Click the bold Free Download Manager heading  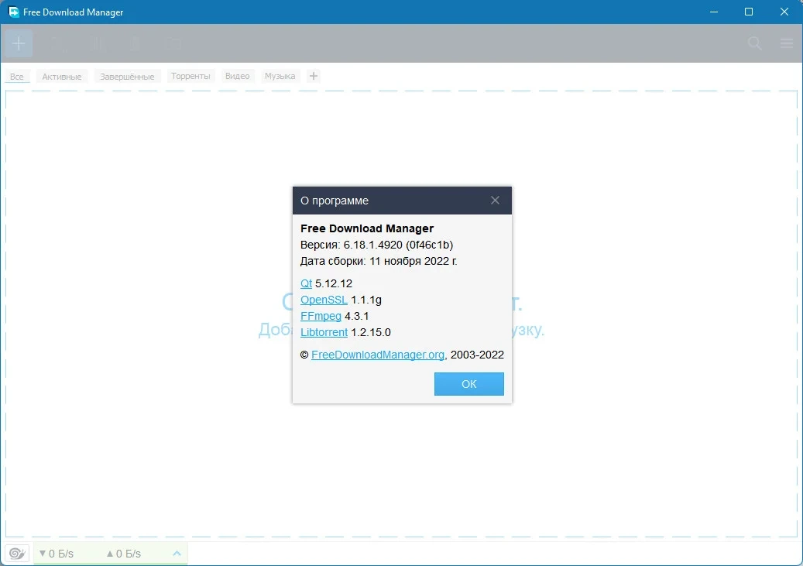pyautogui.click(x=367, y=228)
